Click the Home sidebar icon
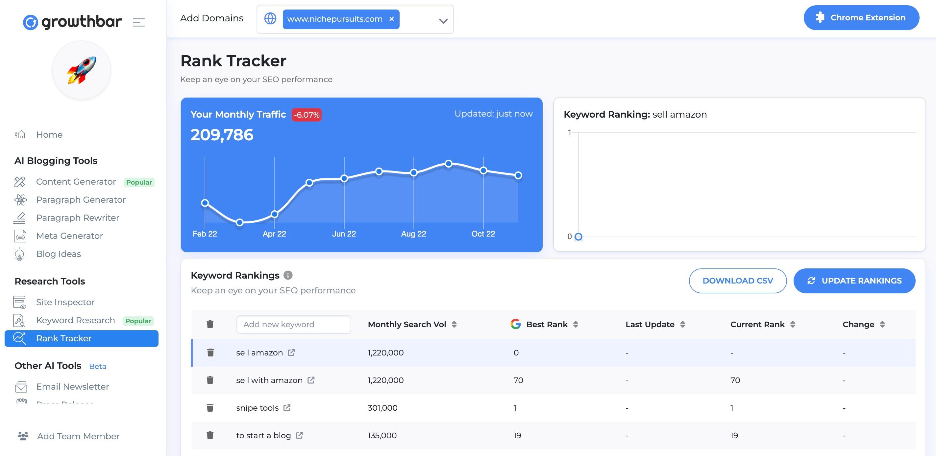This screenshot has width=936, height=456. pyautogui.click(x=20, y=135)
